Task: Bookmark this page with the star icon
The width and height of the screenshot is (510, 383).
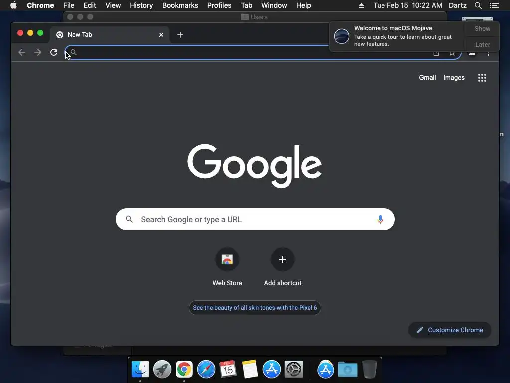Action: 452,53
